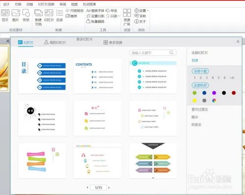Screen dimensions: 245x195
Task: Pick the yellow color filter
Action: tap(195, 100)
